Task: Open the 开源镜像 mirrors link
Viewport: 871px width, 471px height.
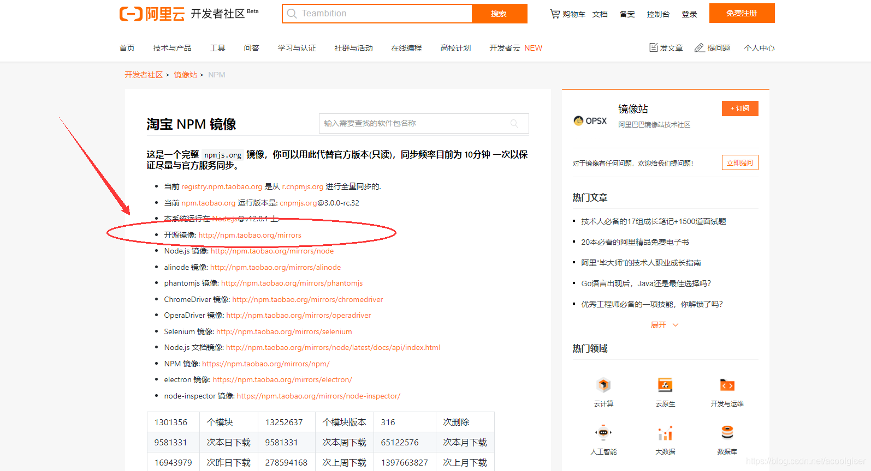Action: coord(250,235)
